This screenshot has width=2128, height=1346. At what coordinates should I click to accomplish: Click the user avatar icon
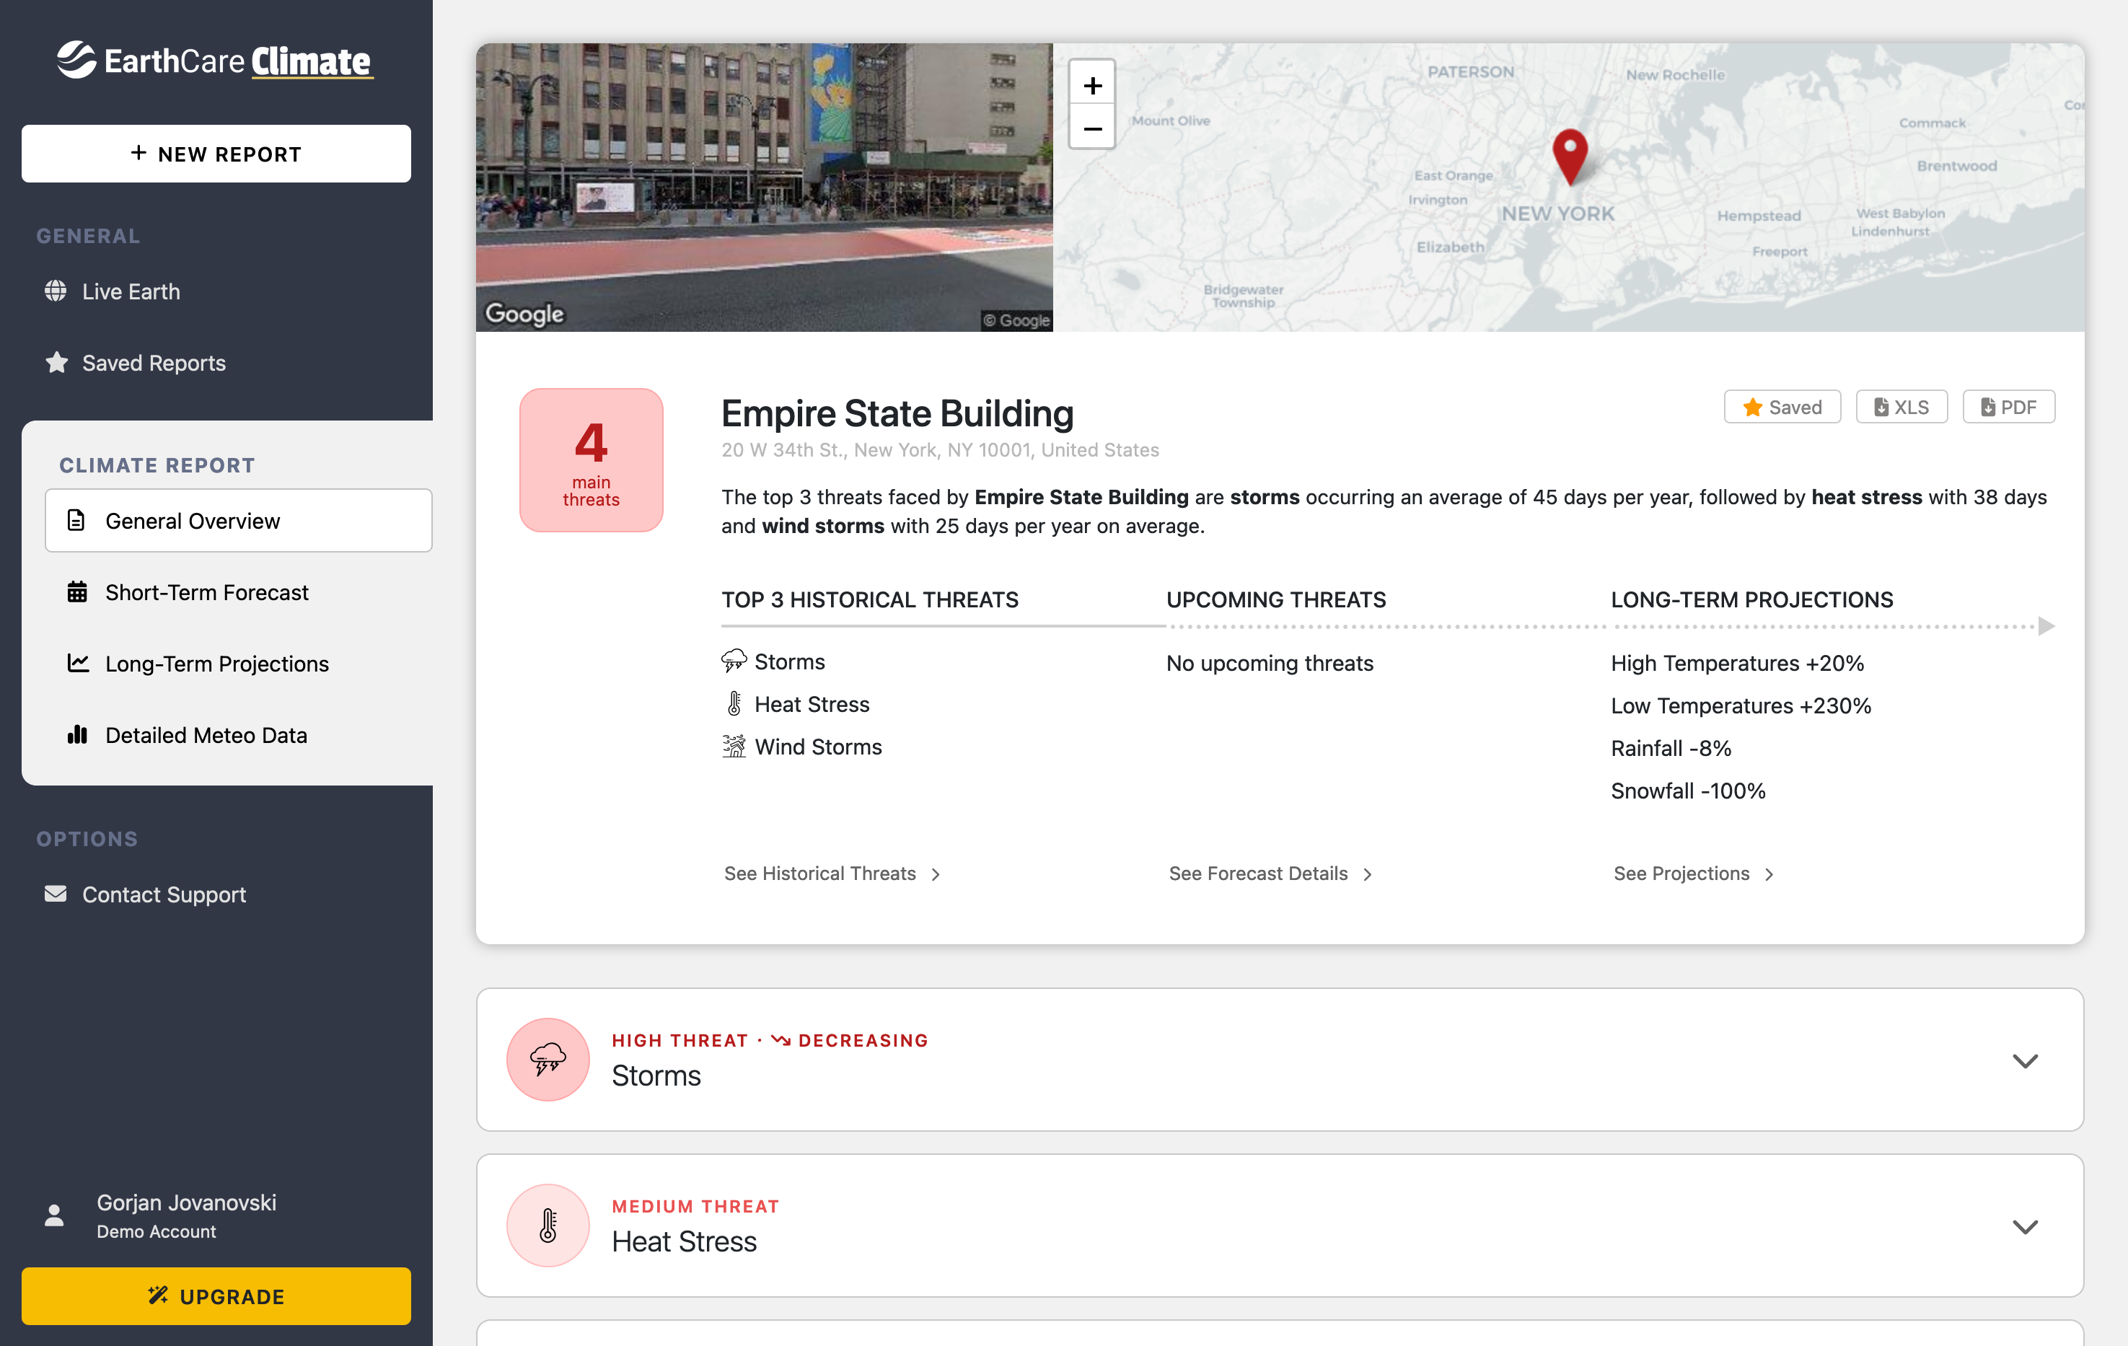54,1215
